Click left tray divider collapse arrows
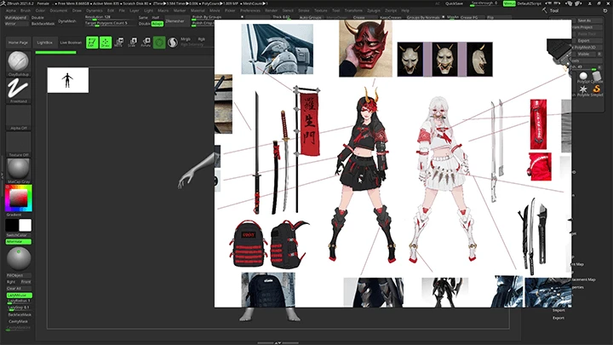Image resolution: width=613 pixels, height=345 pixels. coord(2,176)
